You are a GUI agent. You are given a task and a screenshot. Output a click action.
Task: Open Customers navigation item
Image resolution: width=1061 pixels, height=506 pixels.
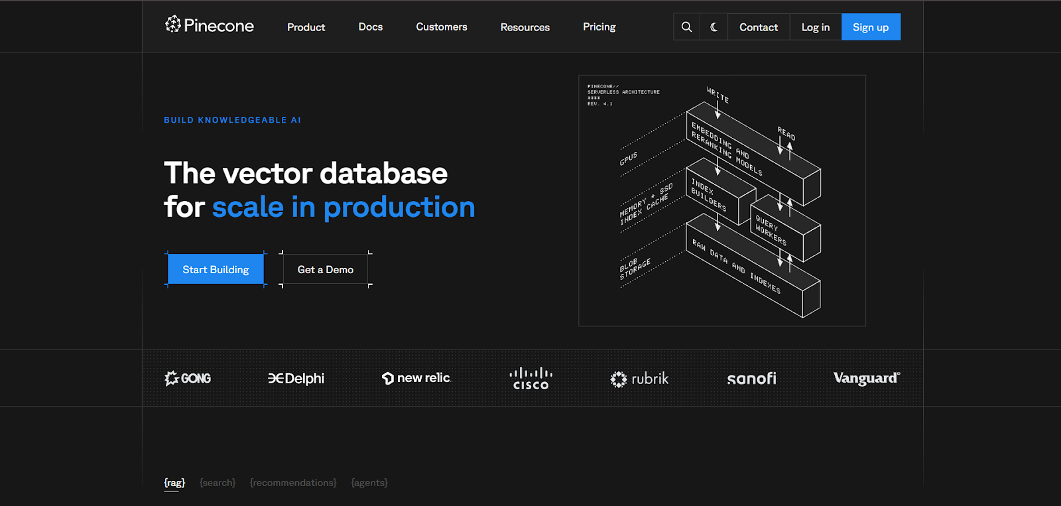coord(442,27)
